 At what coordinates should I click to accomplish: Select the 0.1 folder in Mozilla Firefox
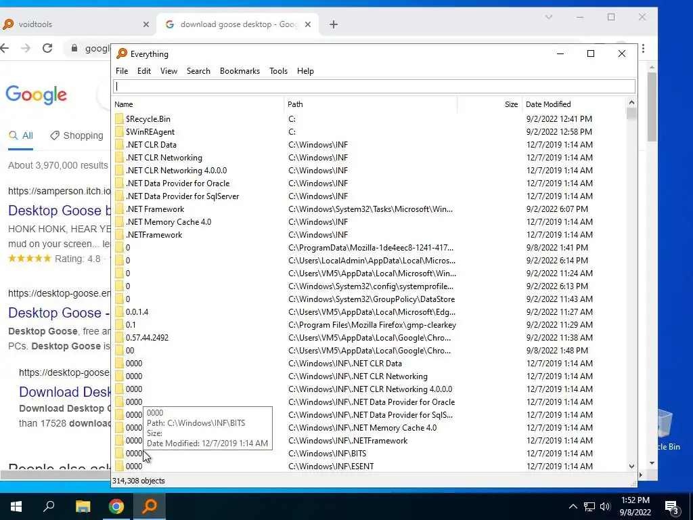(x=370, y=325)
